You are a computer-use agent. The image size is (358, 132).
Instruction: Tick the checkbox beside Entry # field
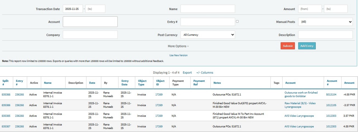[x=237, y=21]
